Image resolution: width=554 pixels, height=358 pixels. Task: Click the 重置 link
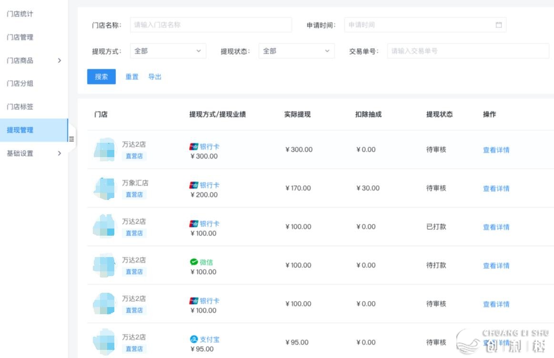132,77
